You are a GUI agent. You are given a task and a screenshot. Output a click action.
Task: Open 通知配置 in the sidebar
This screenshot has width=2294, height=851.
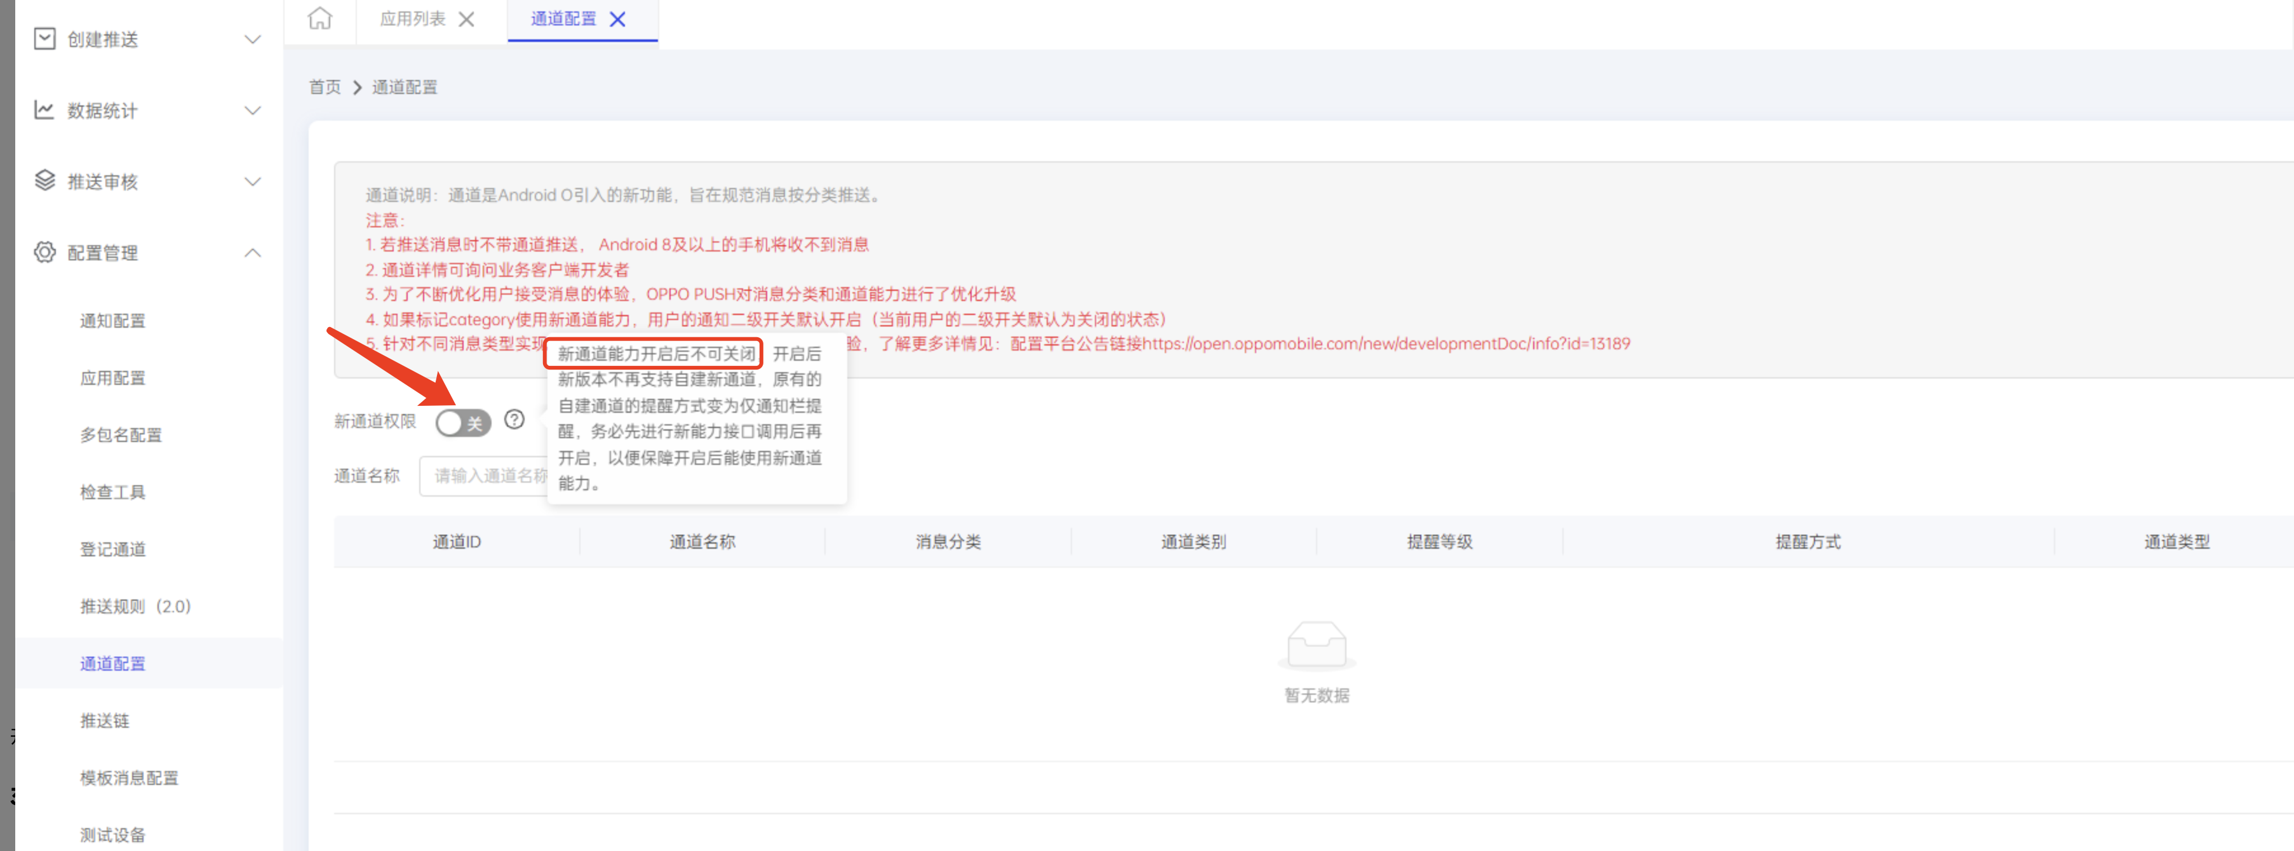click(112, 321)
